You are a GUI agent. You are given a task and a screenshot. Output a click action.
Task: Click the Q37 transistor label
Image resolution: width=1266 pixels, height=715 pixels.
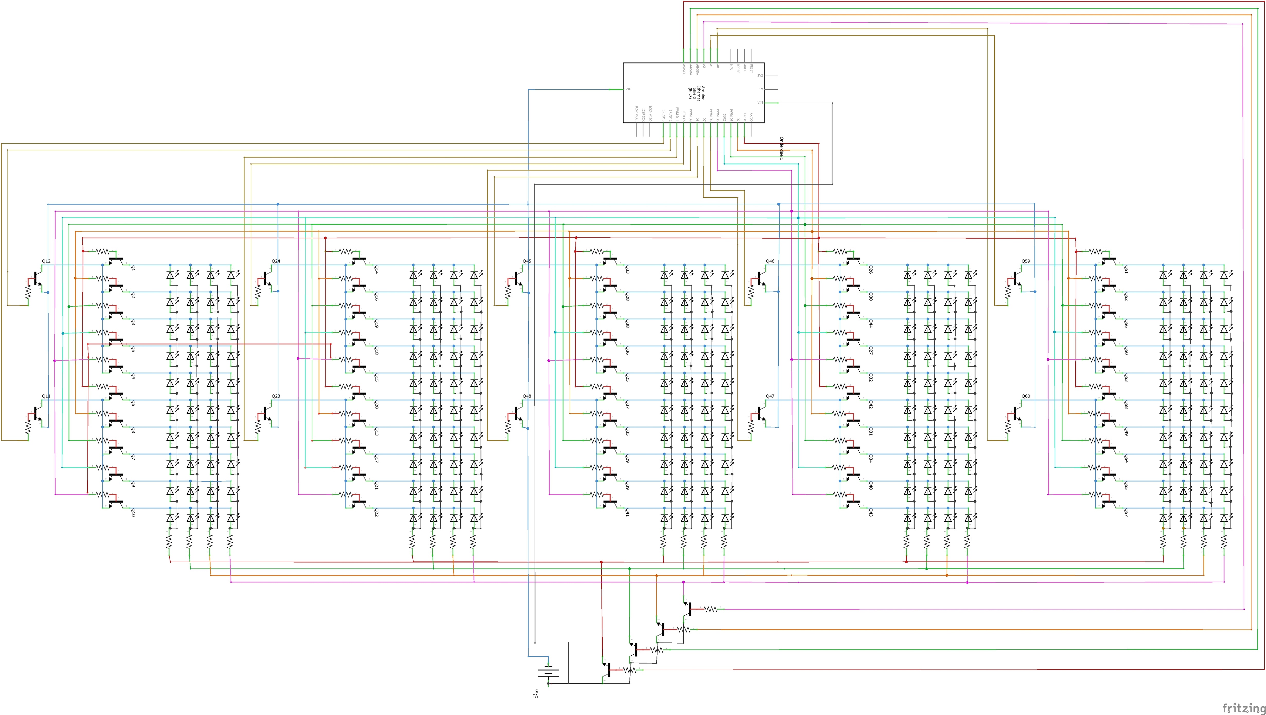pyautogui.click(x=628, y=404)
